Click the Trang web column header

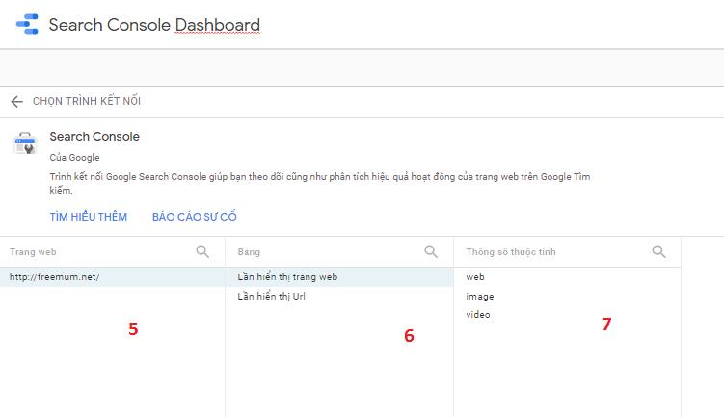point(33,252)
